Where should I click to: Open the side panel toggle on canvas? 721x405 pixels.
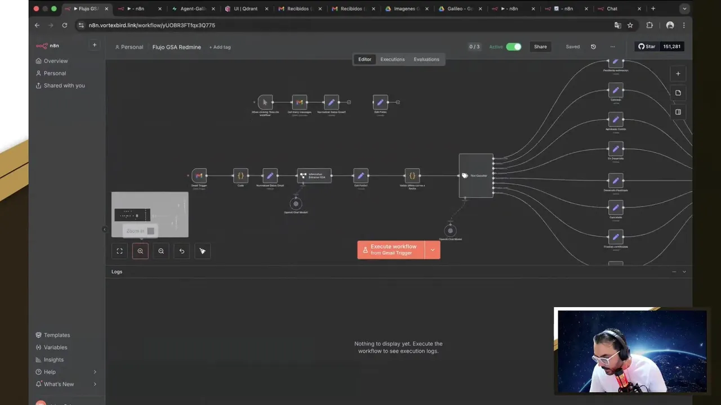pos(678,112)
